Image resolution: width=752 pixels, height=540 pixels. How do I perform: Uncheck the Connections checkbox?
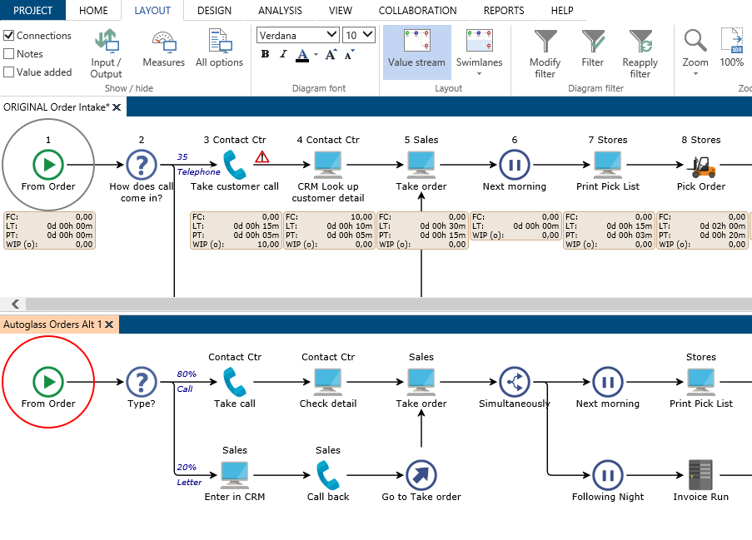click(9, 36)
